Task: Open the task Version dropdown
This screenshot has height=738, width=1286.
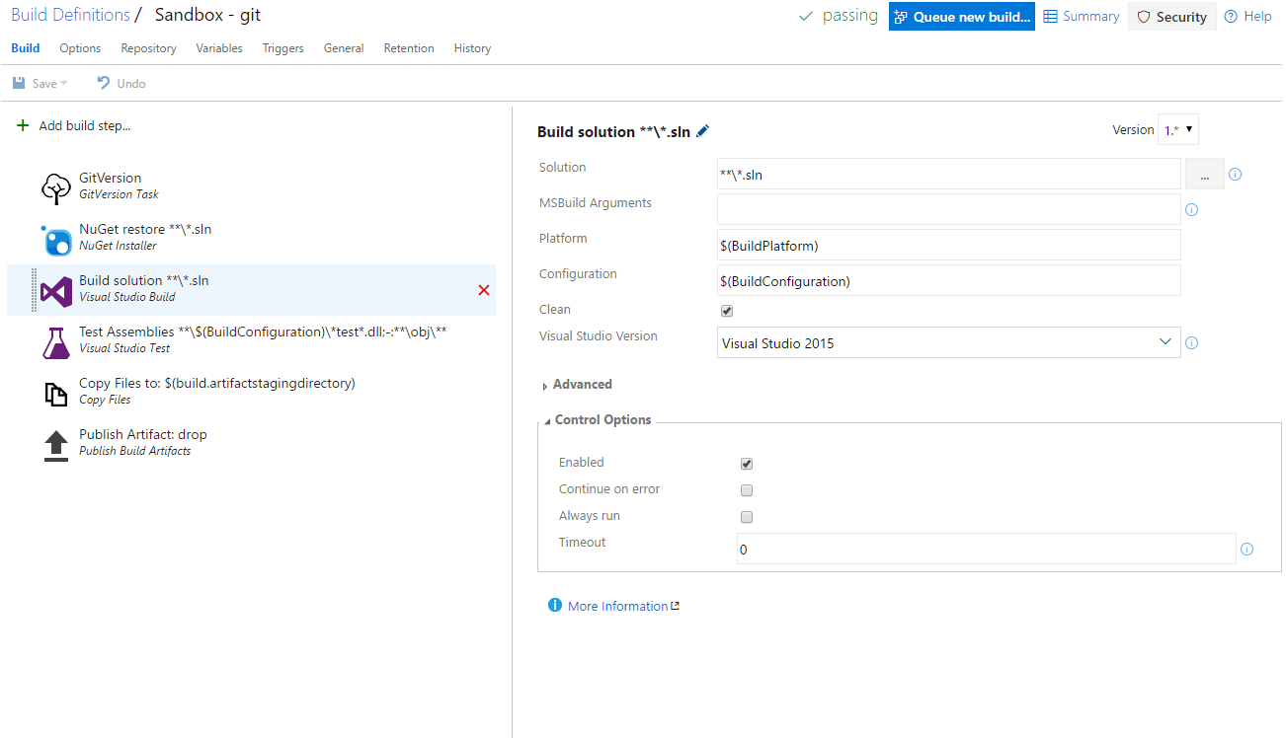Action: [1177, 128]
